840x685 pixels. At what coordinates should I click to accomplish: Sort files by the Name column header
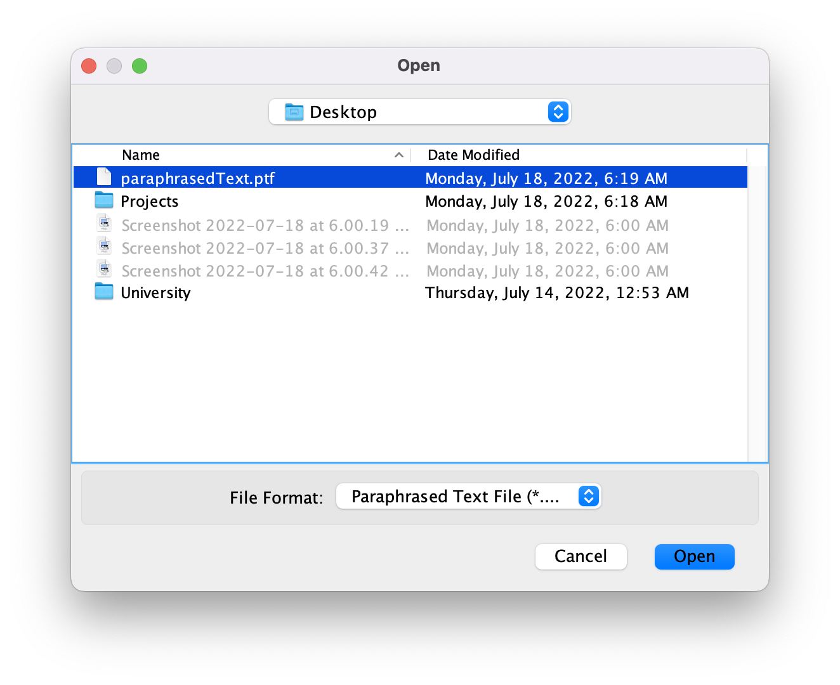coord(141,155)
